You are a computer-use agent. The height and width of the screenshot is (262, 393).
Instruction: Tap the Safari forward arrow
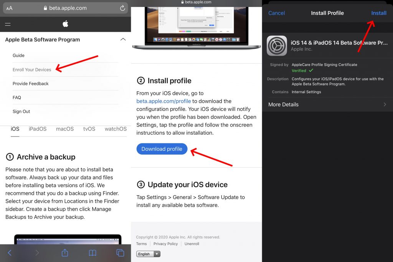37,253
